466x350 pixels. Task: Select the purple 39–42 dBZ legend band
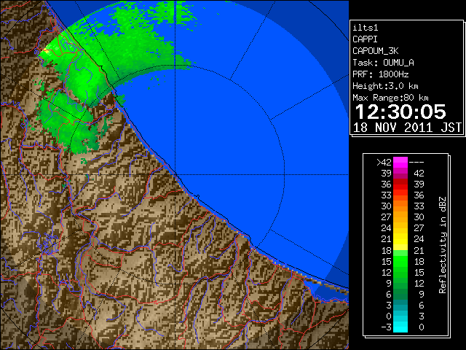click(400, 174)
